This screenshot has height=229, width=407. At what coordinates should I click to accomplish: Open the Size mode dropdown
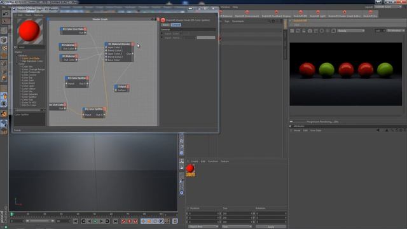click(x=237, y=226)
